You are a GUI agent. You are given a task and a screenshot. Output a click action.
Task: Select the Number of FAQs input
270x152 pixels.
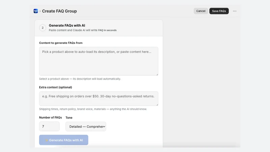click(49, 126)
